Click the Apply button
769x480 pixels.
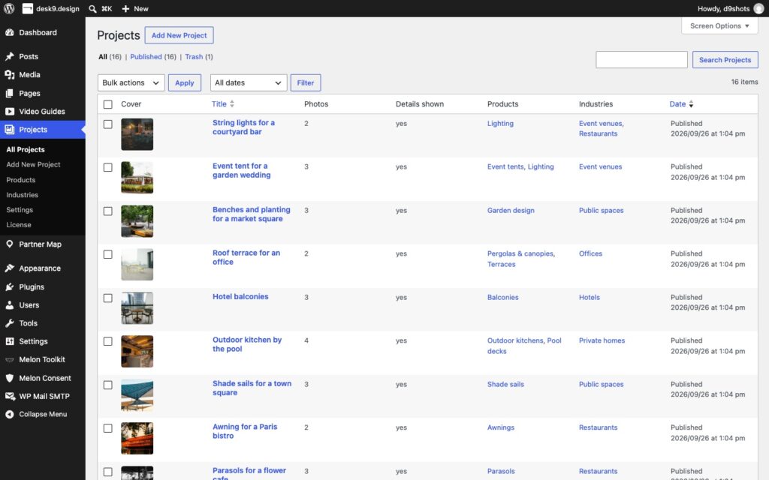pos(185,82)
